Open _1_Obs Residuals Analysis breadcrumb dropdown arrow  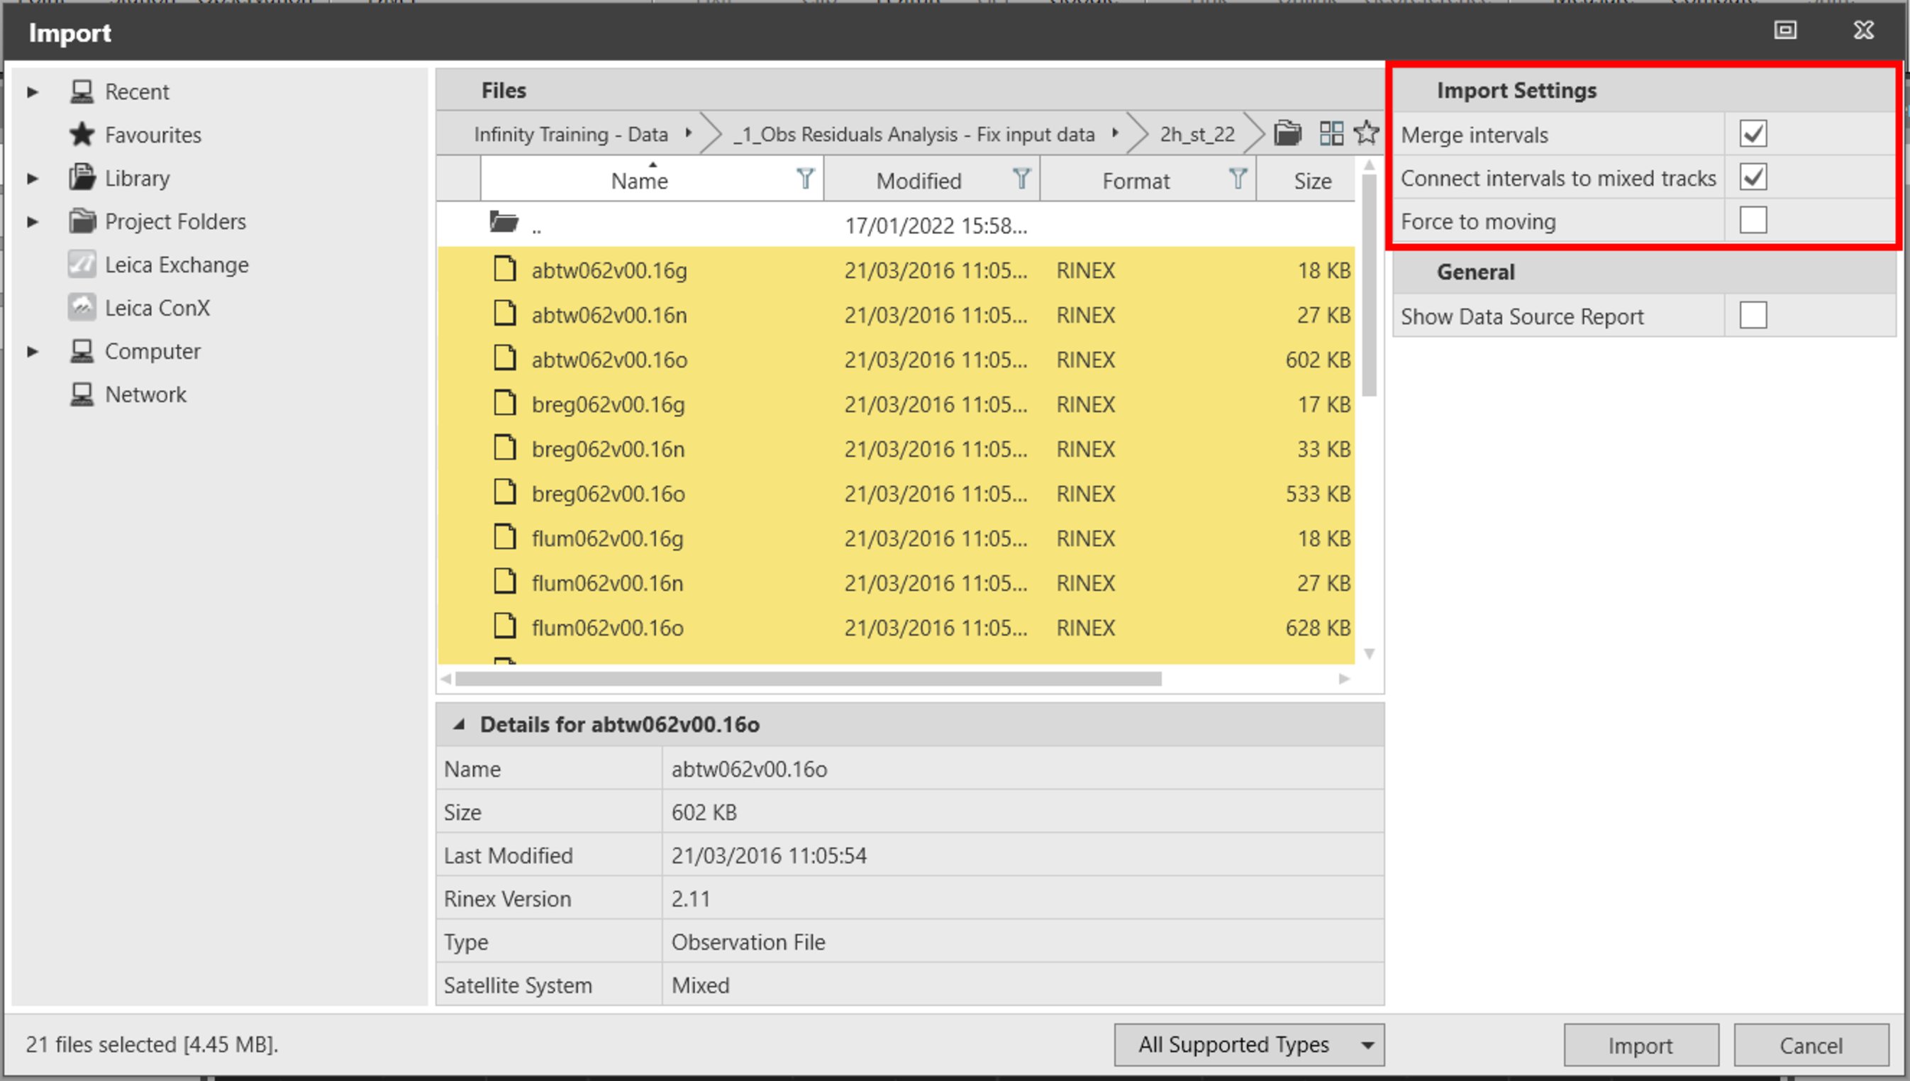(x=1114, y=133)
